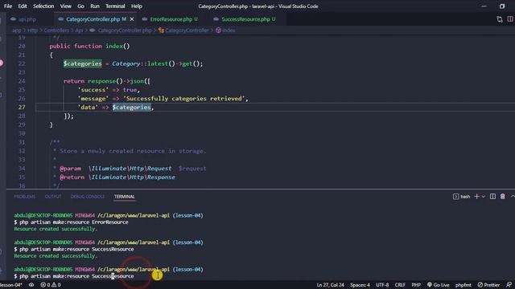515x289 pixels.
Task: Click the 'Controllers' breadcrumb segment
Action: pos(56,31)
